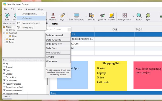Image resolution: width=162 pixels, height=101 pixels.
Task: Select the Work memoboard folder
Action: click(10, 39)
